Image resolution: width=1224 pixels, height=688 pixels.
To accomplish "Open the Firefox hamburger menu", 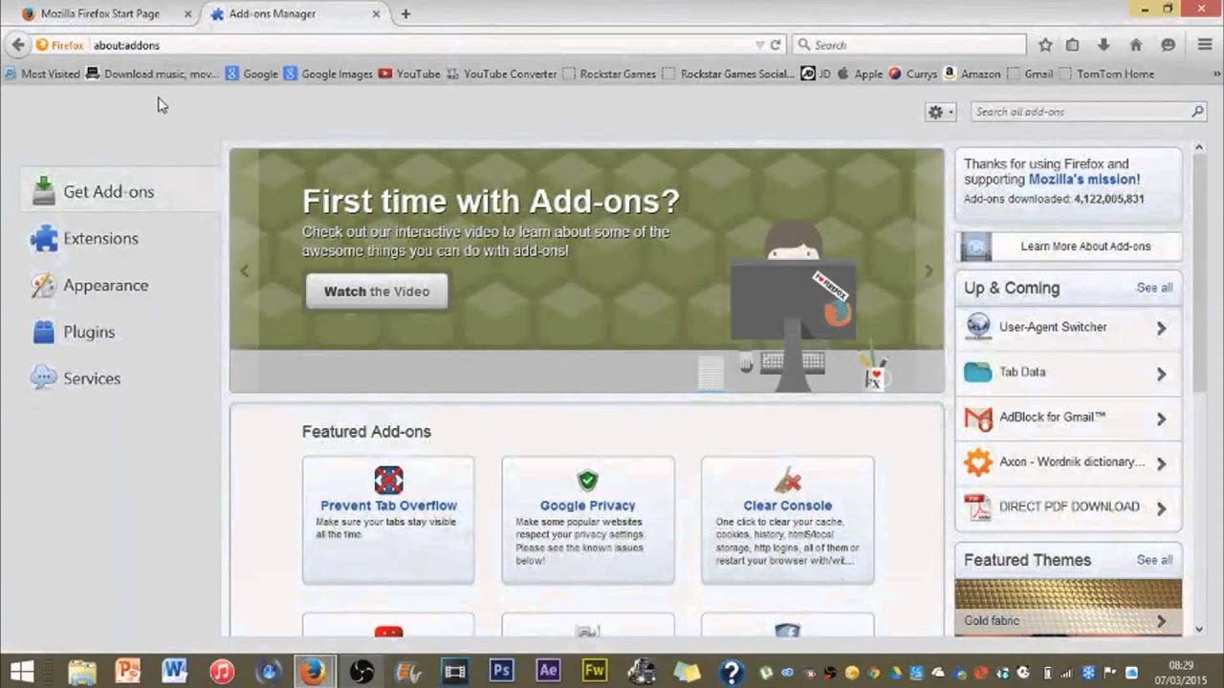I will pyautogui.click(x=1205, y=45).
